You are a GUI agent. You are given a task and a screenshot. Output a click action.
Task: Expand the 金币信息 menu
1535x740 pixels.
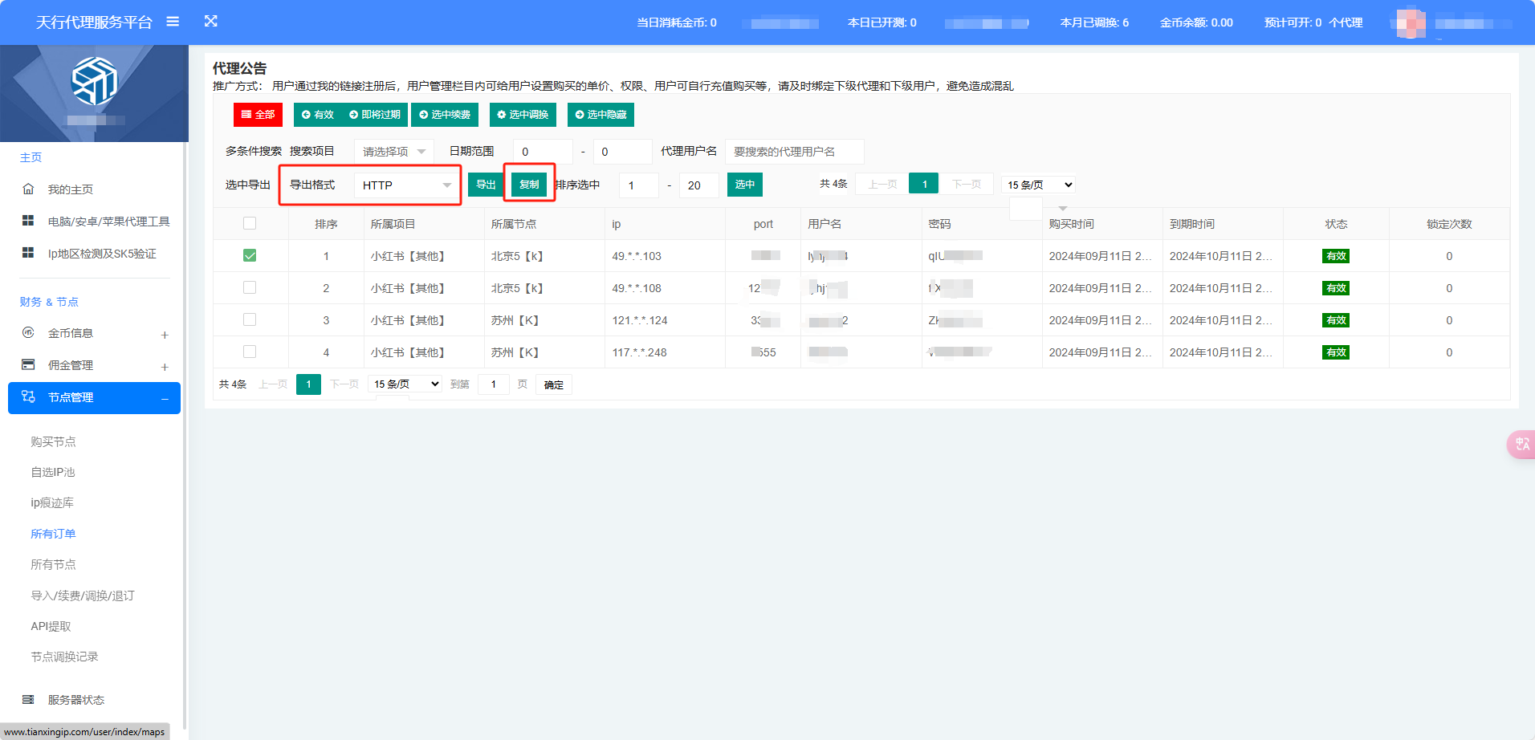pyautogui.click(x=165, y=335)
